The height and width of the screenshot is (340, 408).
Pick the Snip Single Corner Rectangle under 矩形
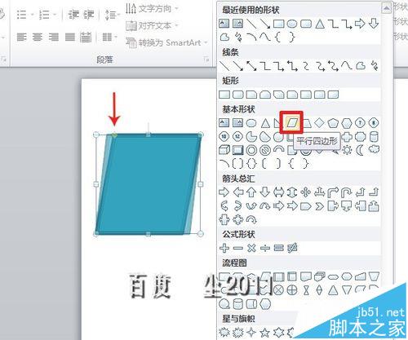[x=251, y=95]
